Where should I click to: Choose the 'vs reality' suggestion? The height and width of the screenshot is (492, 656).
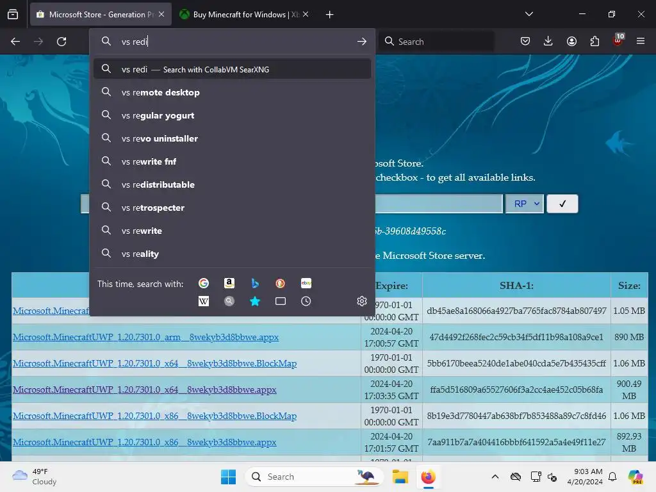pos(232,254)
